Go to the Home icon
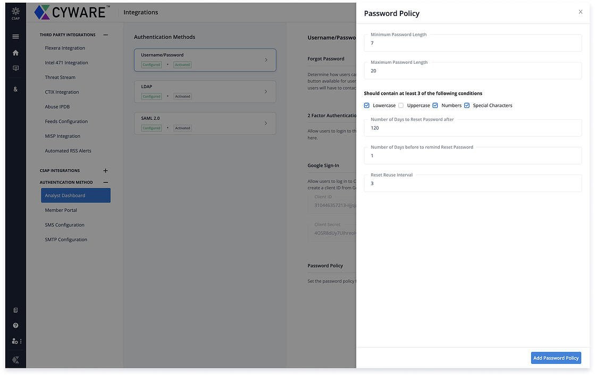 [x=15, y=53]
